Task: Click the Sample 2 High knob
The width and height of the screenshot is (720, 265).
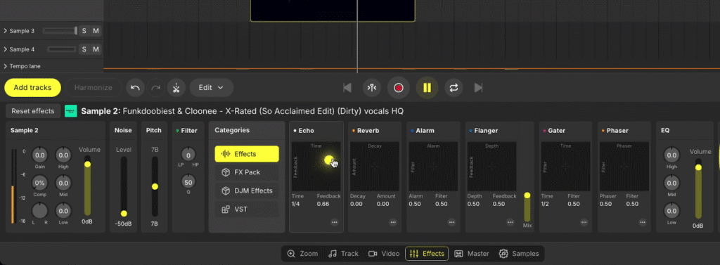Action: 63,155
